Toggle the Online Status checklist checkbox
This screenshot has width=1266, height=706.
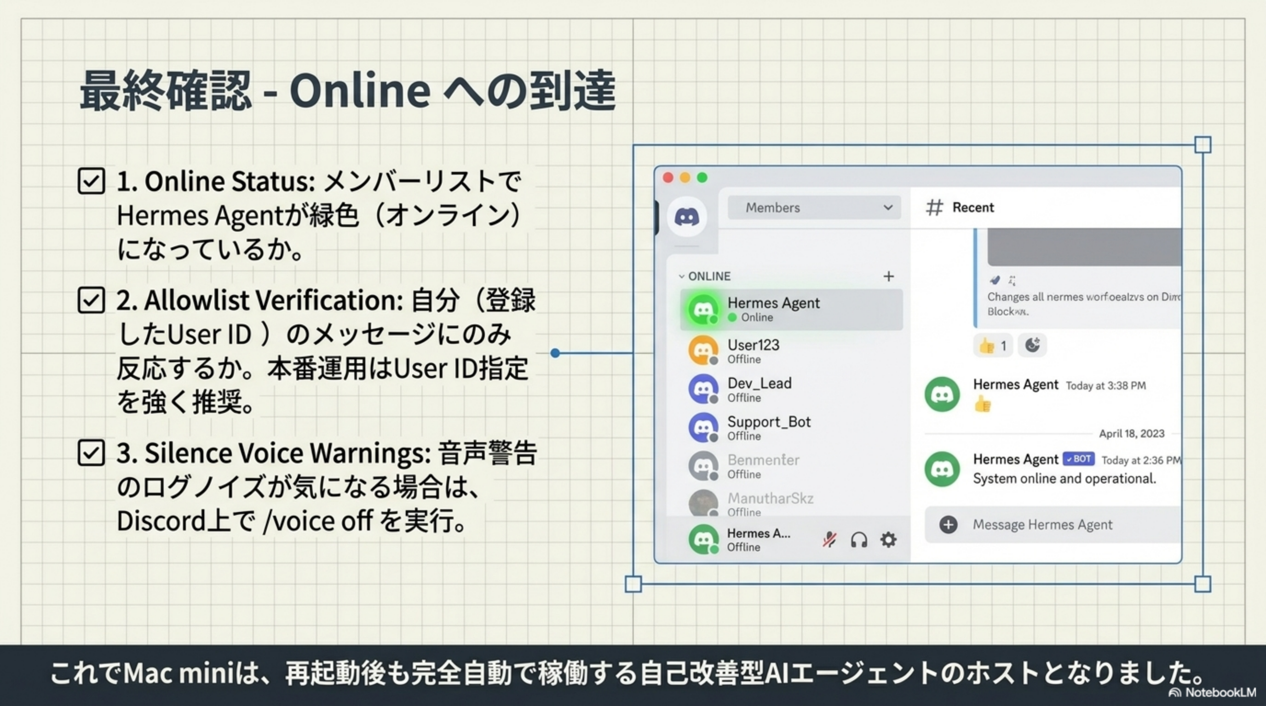[92, 181]
